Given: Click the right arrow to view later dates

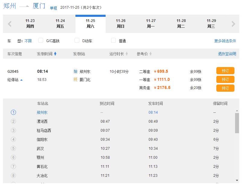Looking at the screenshot, I should 233,23.
